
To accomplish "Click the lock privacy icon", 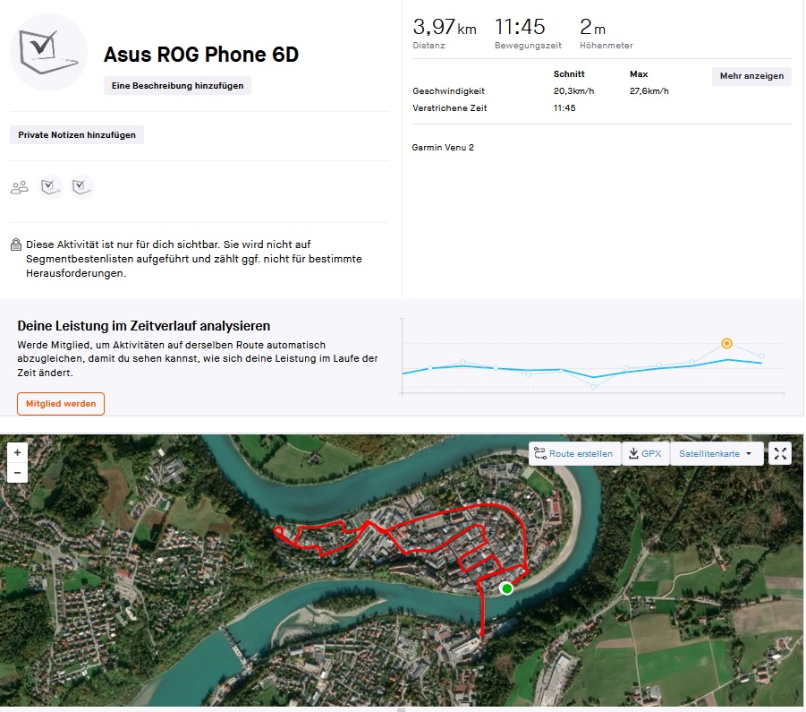I will click(16, 244).
